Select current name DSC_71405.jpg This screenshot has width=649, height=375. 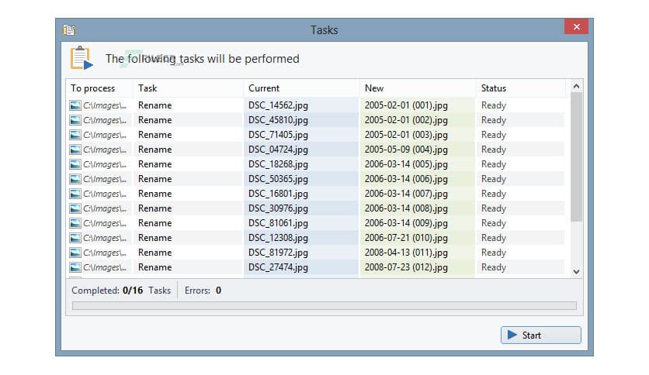tap(278, 135)
